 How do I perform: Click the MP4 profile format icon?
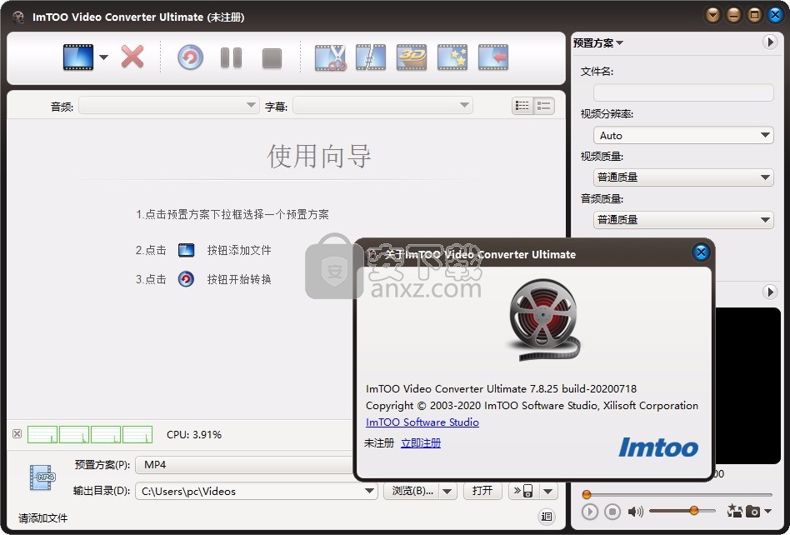pos(42,477)
